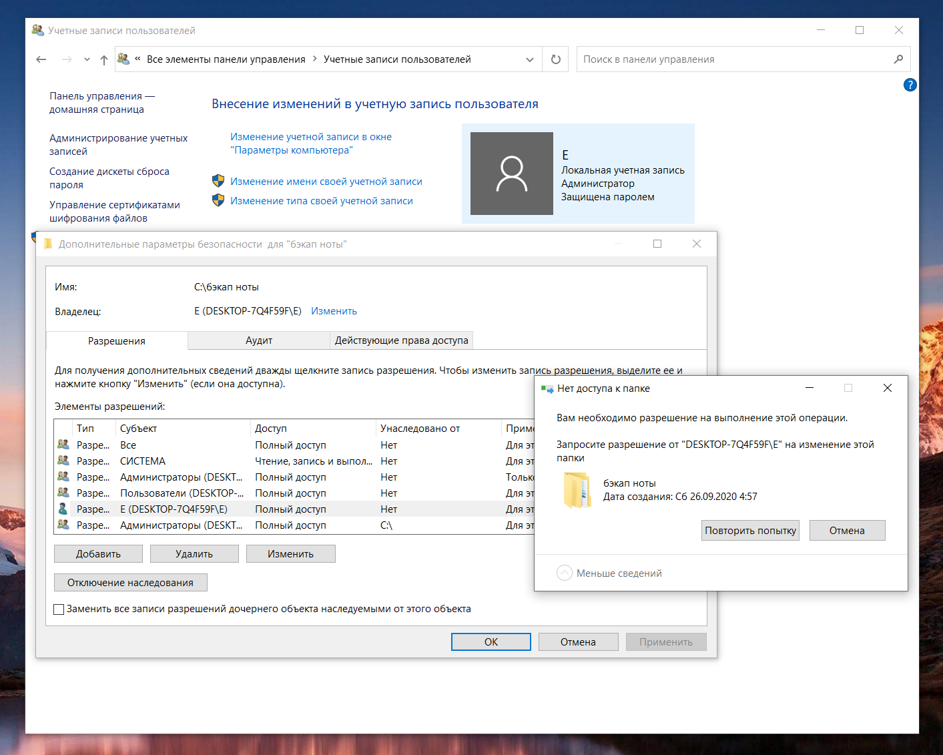Click Retry in folder access denied dialog

750,531
